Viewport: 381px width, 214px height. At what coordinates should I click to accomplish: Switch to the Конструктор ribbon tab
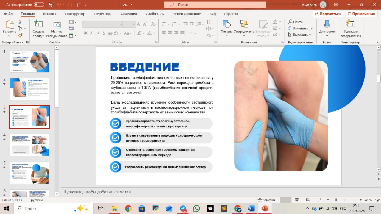click(x=75, y=14)
